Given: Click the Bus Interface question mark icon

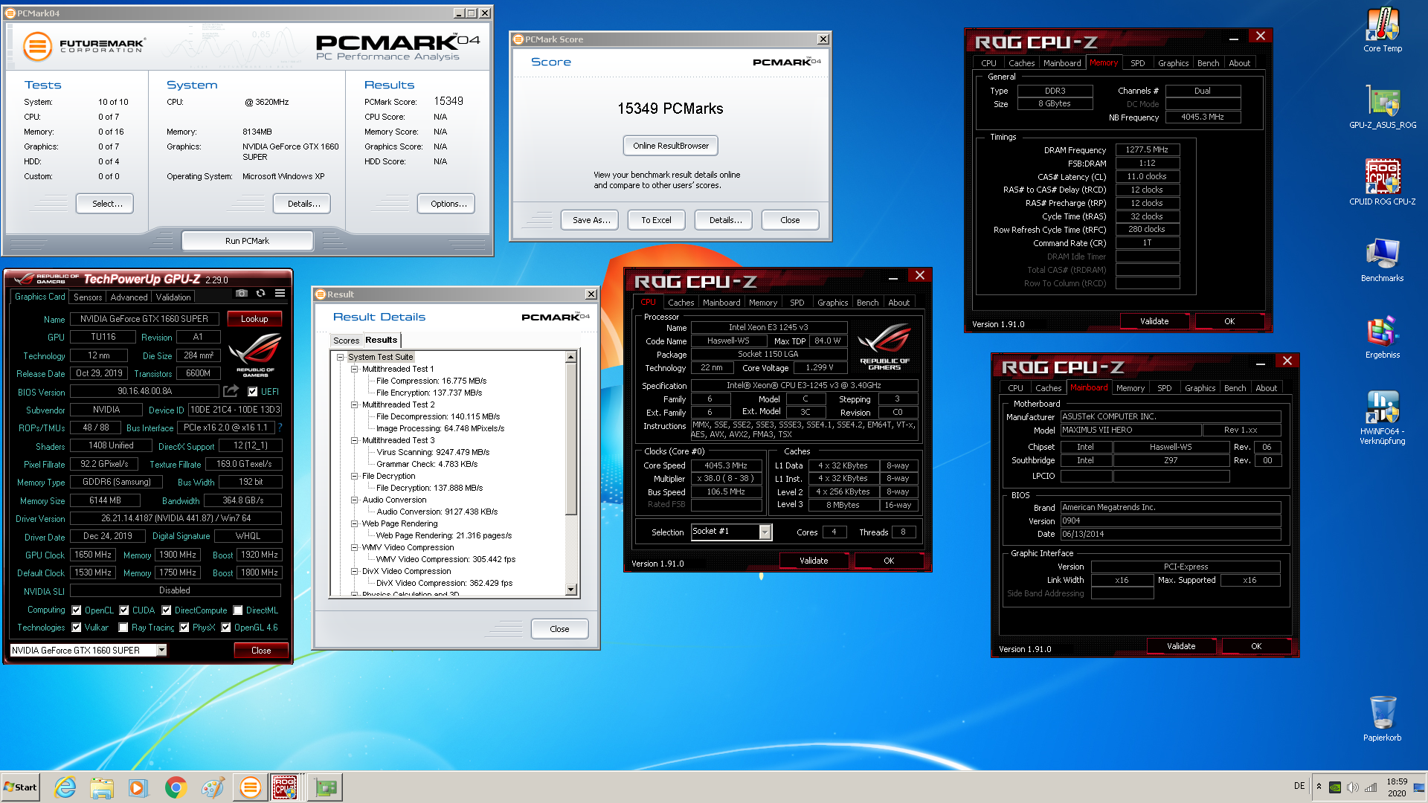Looking at the screenshot, I should click(x=280, y=428).
